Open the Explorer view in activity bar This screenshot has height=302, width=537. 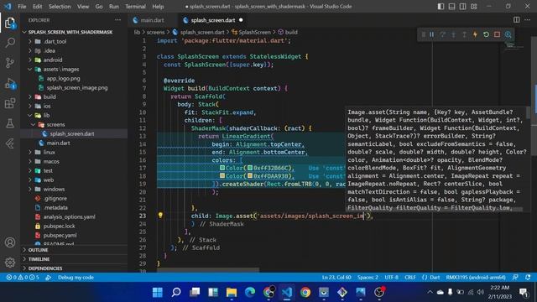coord(10,23)
